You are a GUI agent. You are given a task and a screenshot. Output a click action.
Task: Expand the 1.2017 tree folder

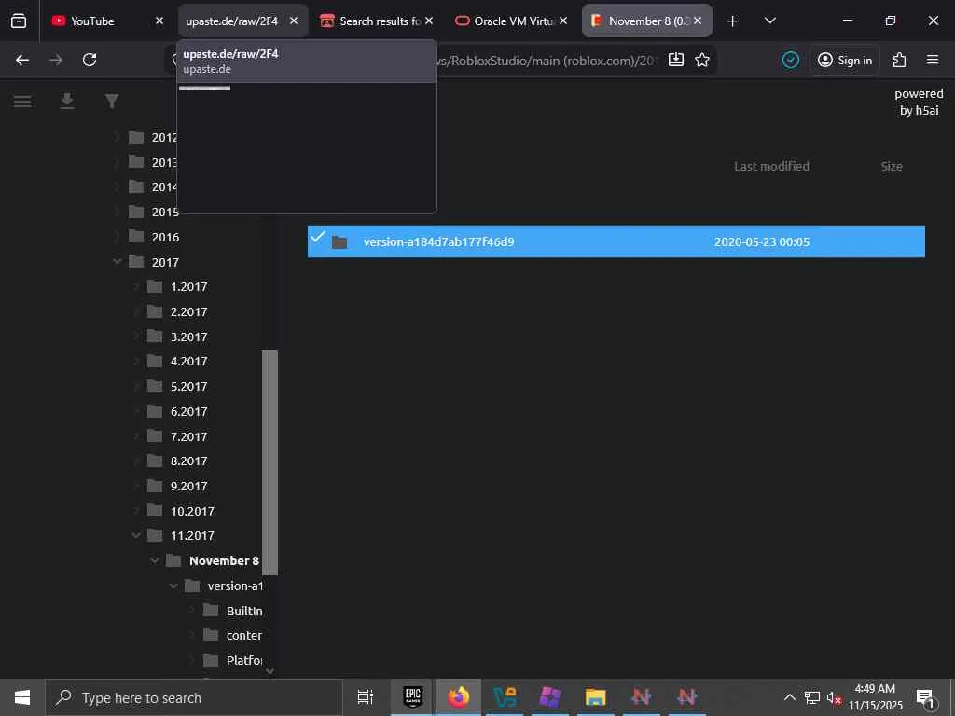point(136,287)
